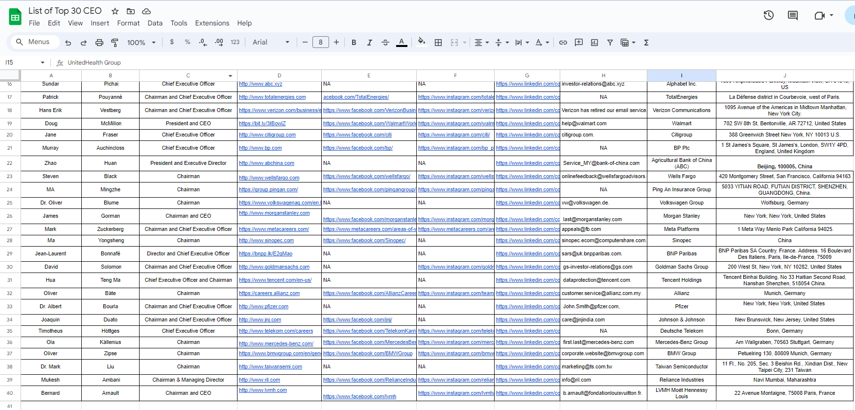Open the facebook.com/wellsfargo link
This screenshot has width=855, height=410.
coord(367,177)
